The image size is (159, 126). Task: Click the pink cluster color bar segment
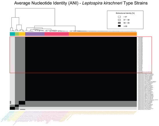[57, 34]
